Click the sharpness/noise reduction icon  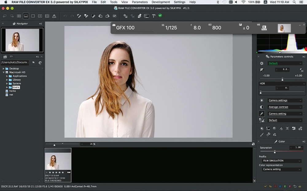pos(262,120)
